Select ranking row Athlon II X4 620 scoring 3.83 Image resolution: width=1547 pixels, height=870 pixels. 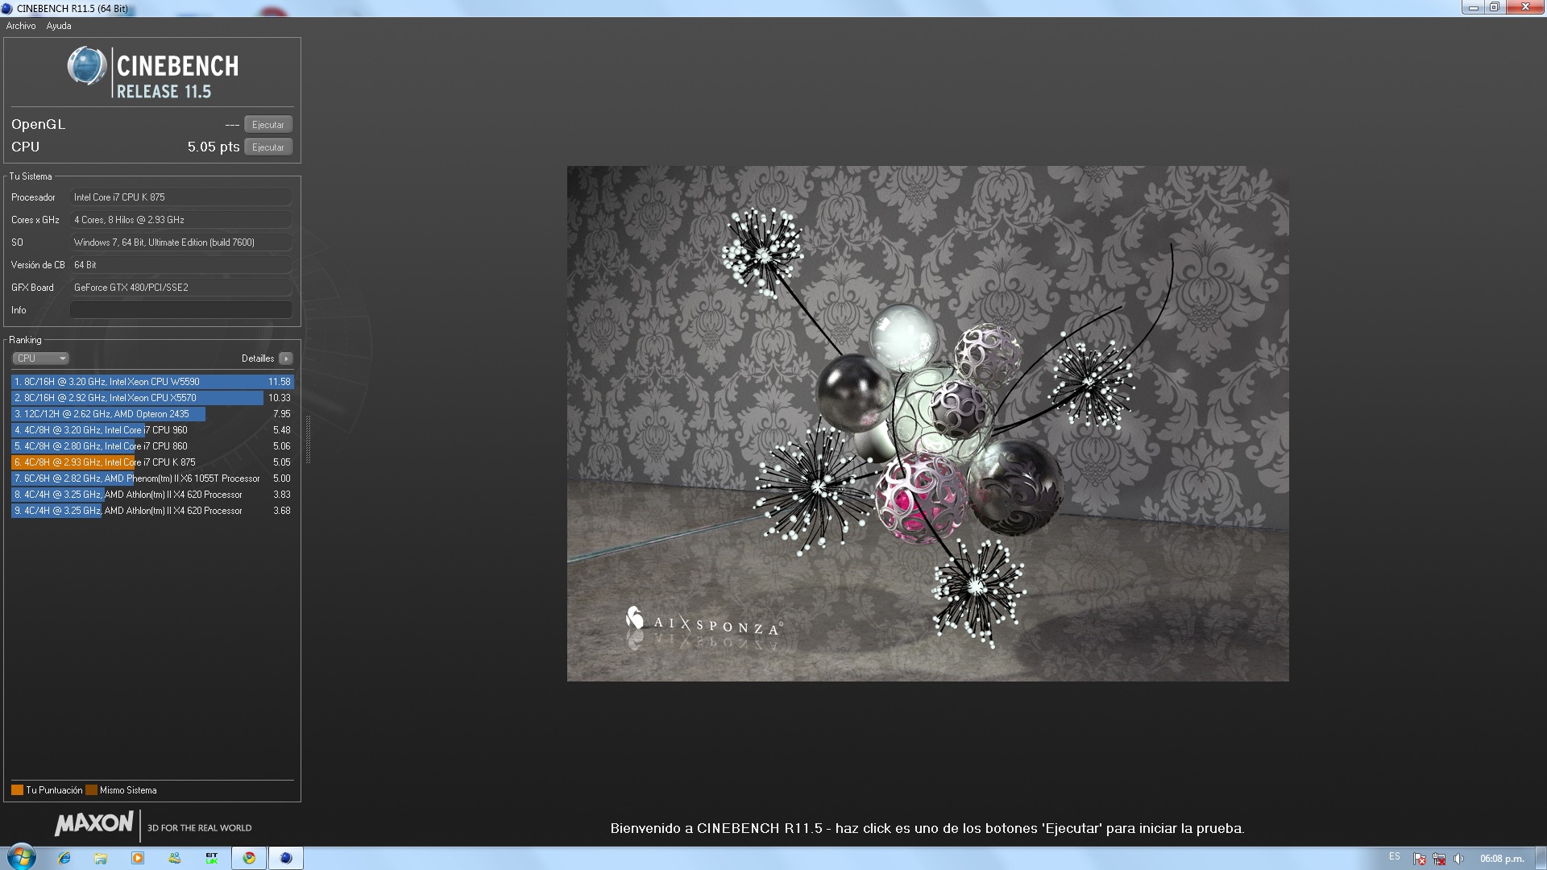(152, 495)
